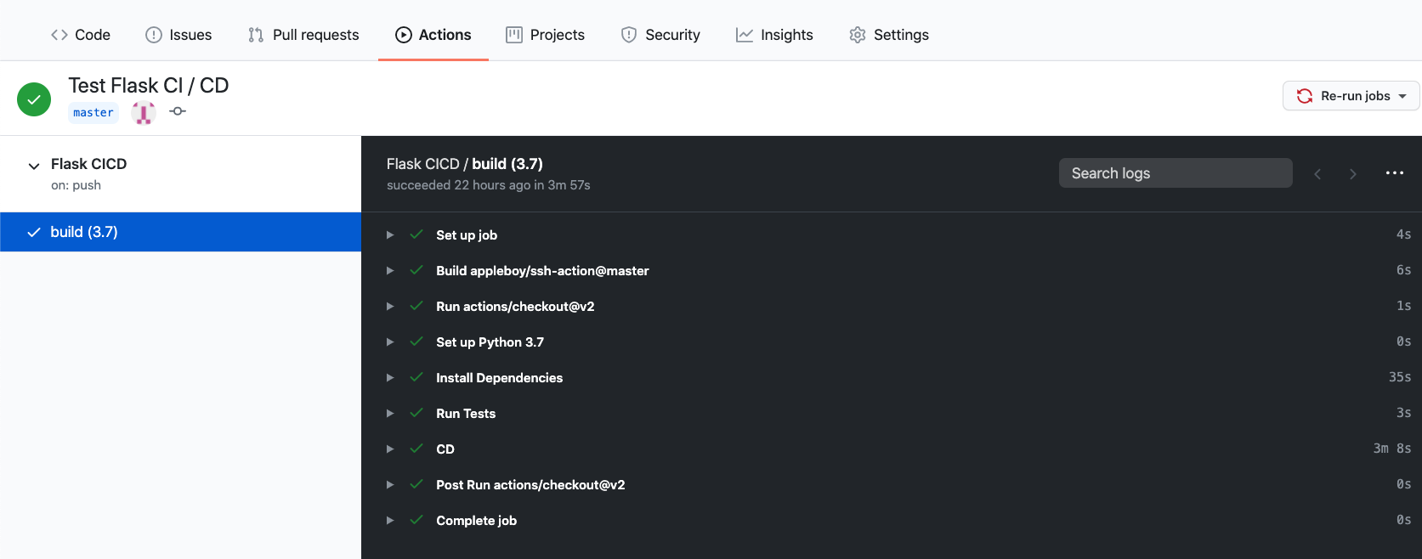
Task: Click the Complete job step name
Action: point(476,521)
